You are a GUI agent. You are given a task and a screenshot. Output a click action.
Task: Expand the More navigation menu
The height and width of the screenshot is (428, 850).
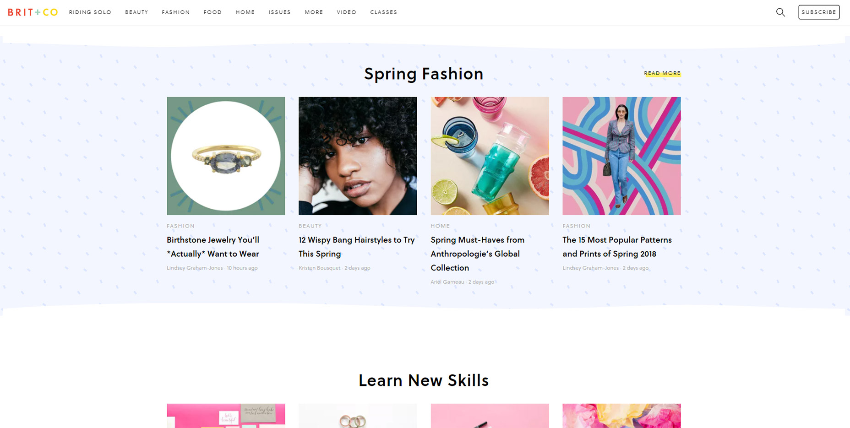coord(314,12)
